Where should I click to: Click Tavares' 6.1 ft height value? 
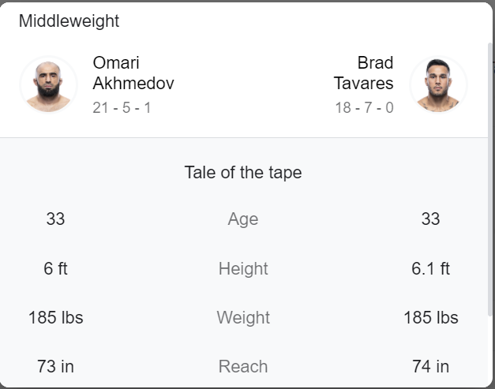pos(430,269)
